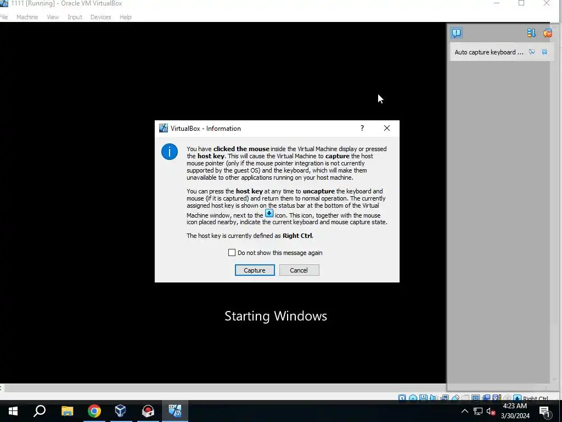Maximize the VirtualBox VM window
This screenshot has width=562, height=422.
click(x=521, y=3)
